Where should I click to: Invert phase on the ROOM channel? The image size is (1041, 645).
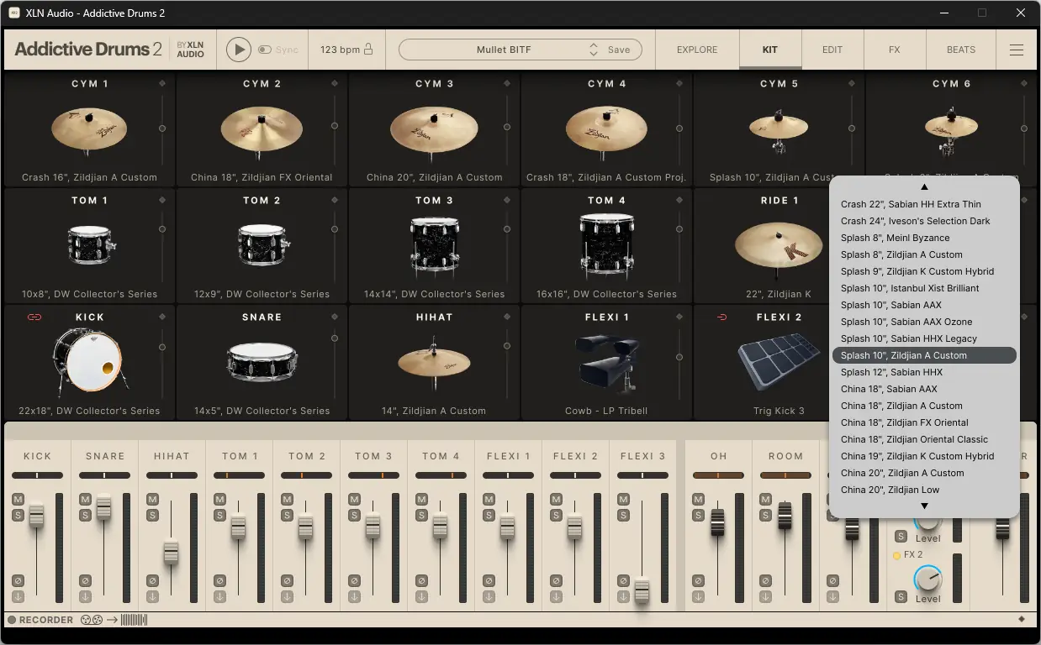click(766, 580)
